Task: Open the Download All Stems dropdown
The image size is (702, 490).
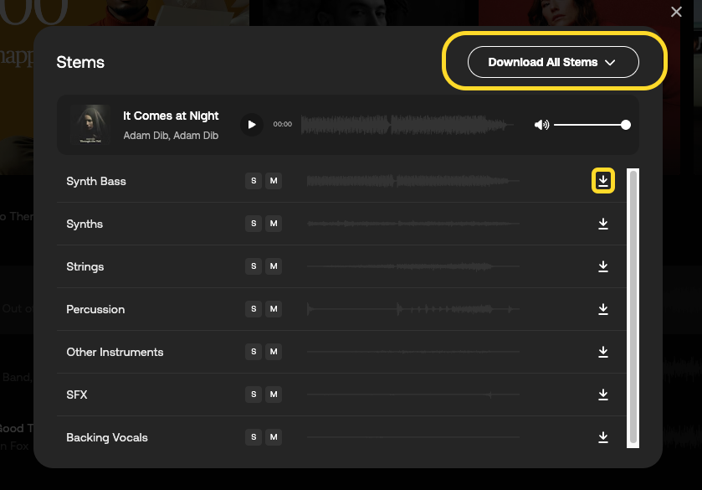Action: [553, 62]
